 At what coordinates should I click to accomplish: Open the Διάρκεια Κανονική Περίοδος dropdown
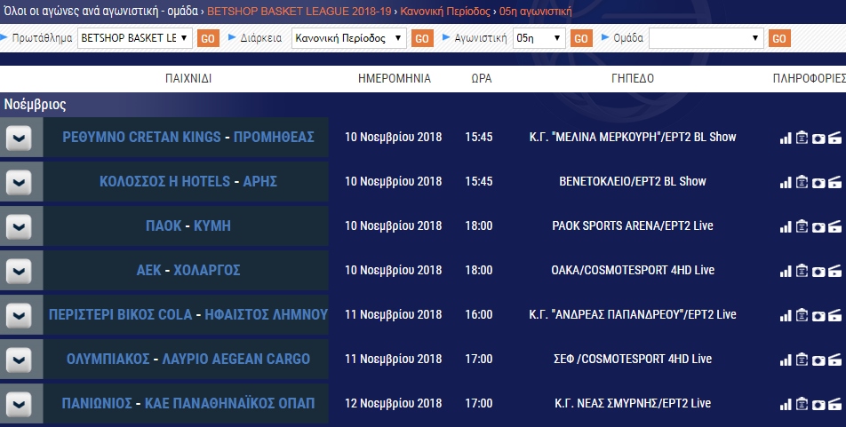coord(349,38)
